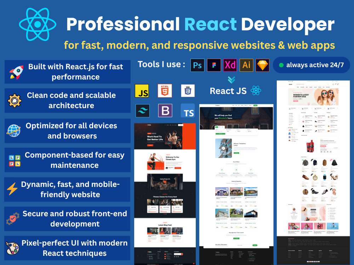Click the 'Clean code and scalable architecture' banner
The width and height of the screenshot is (354, 265).
68,100
